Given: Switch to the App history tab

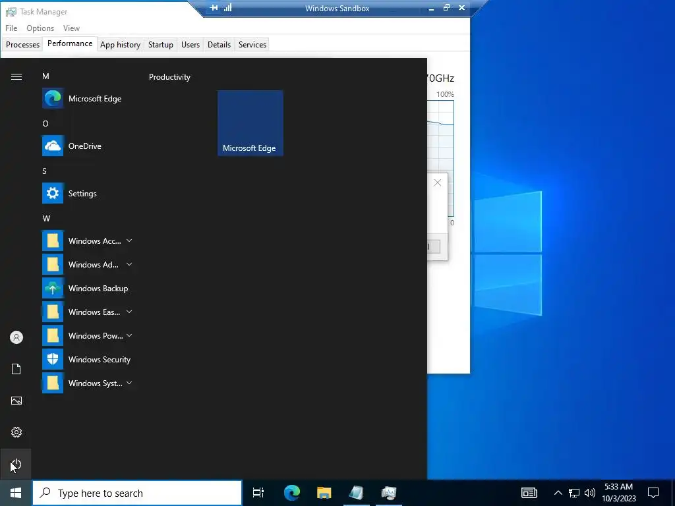Looking at the screenshot, I should [120, 45].
